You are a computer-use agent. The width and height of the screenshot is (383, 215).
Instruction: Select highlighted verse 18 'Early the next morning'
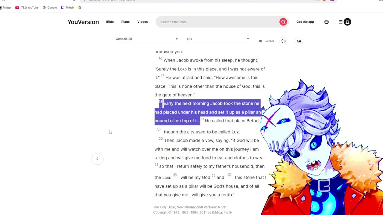[x=211, y=103]
